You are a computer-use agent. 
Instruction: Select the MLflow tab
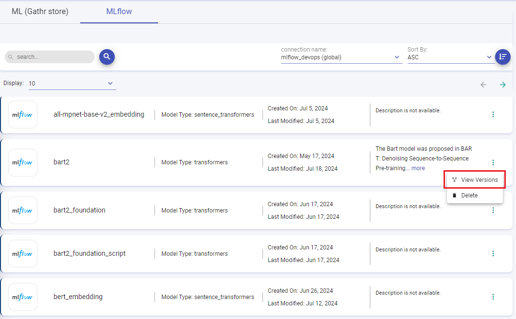tap(119, 12)
